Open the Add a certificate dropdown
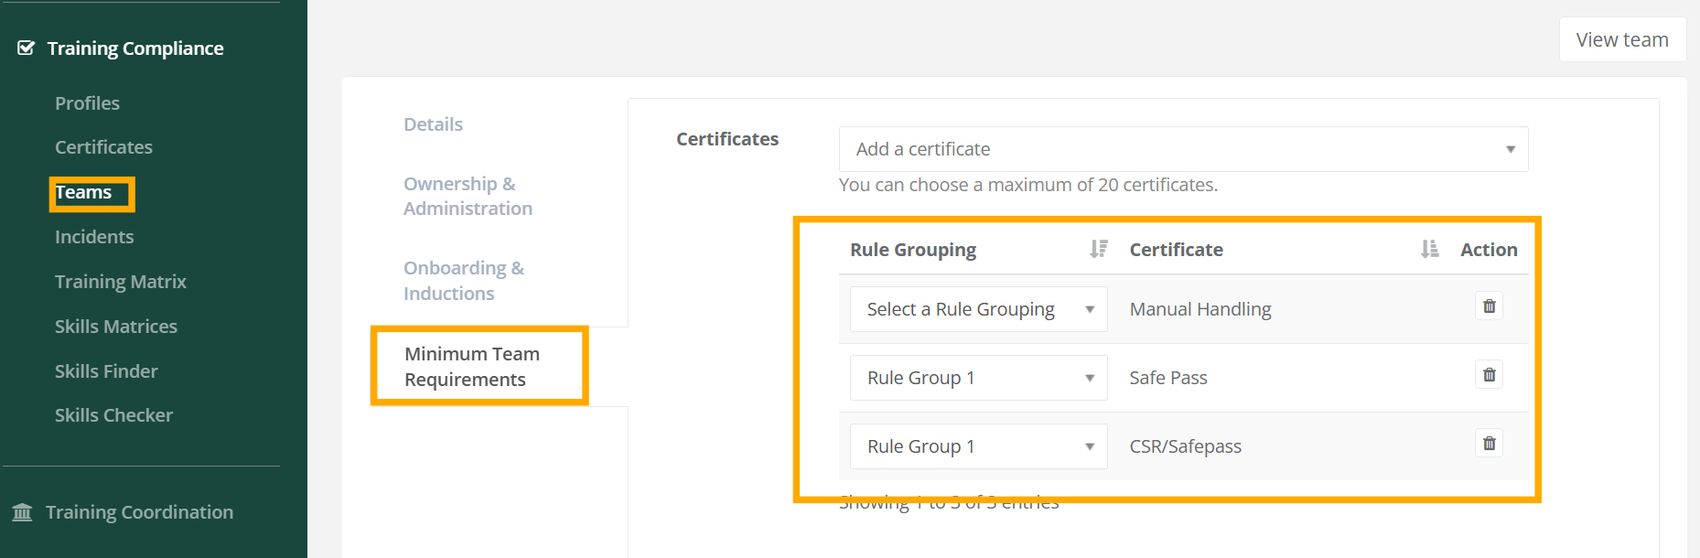This screenshot has width=1700, height=558. [1182, 149]
